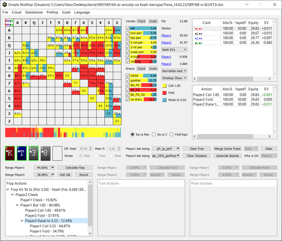Toggle the nothing combo checkbox
This screenshot has height=241, width=282.
pyautogui.click(x=128, y=62)
